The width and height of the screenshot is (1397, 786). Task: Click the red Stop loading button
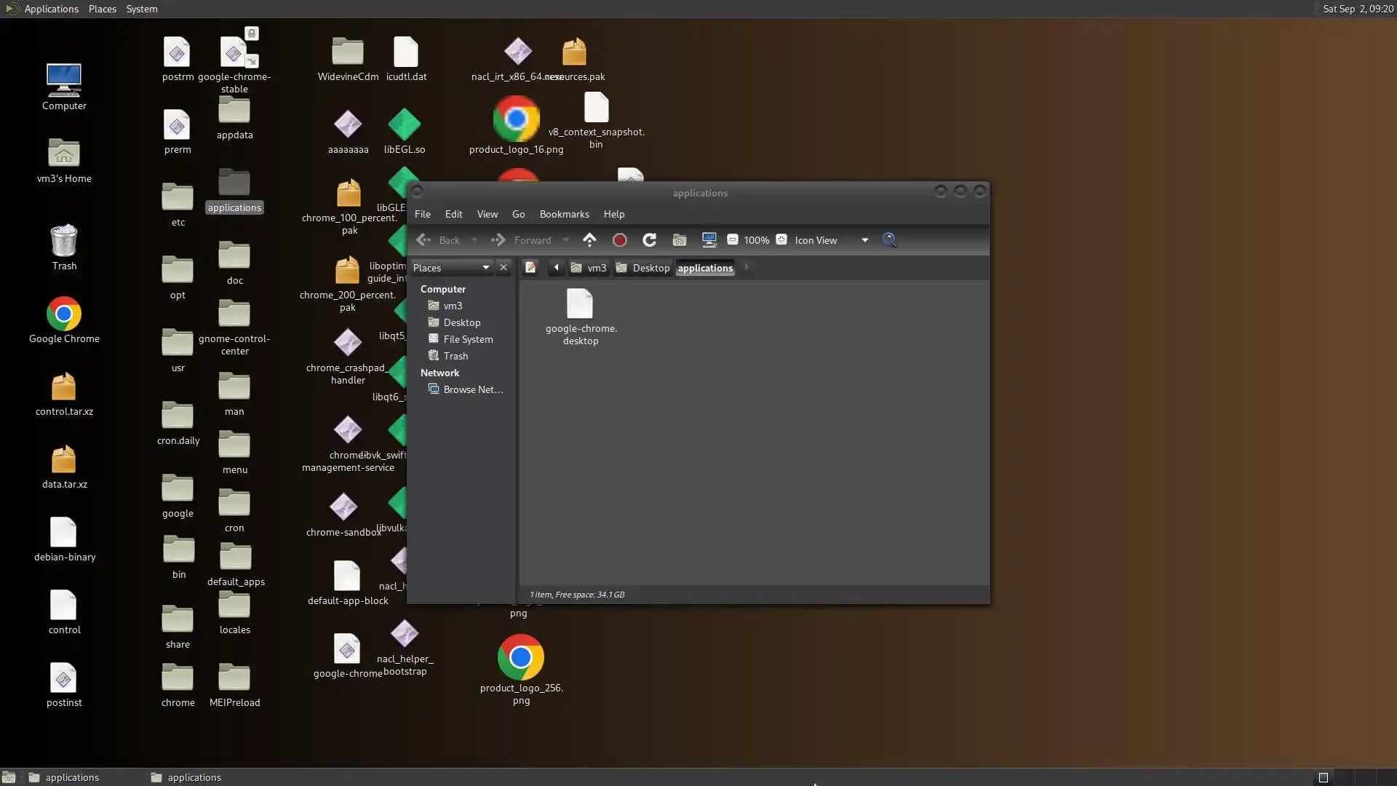tap(620, 240)
